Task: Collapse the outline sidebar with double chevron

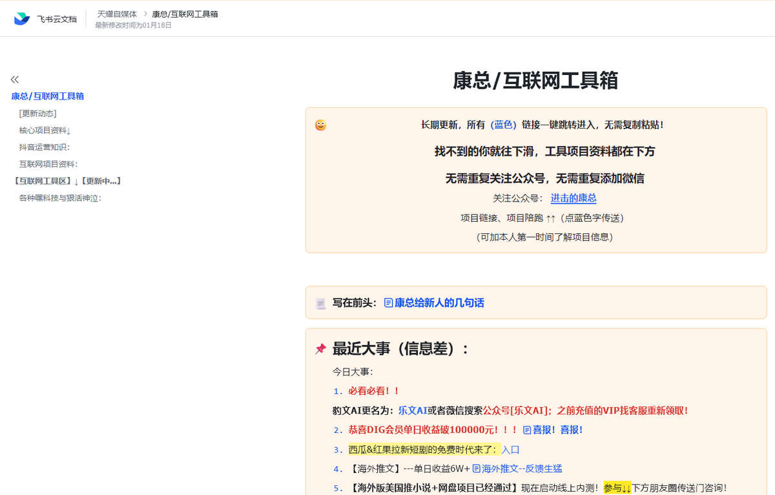Action: [15, 79]
